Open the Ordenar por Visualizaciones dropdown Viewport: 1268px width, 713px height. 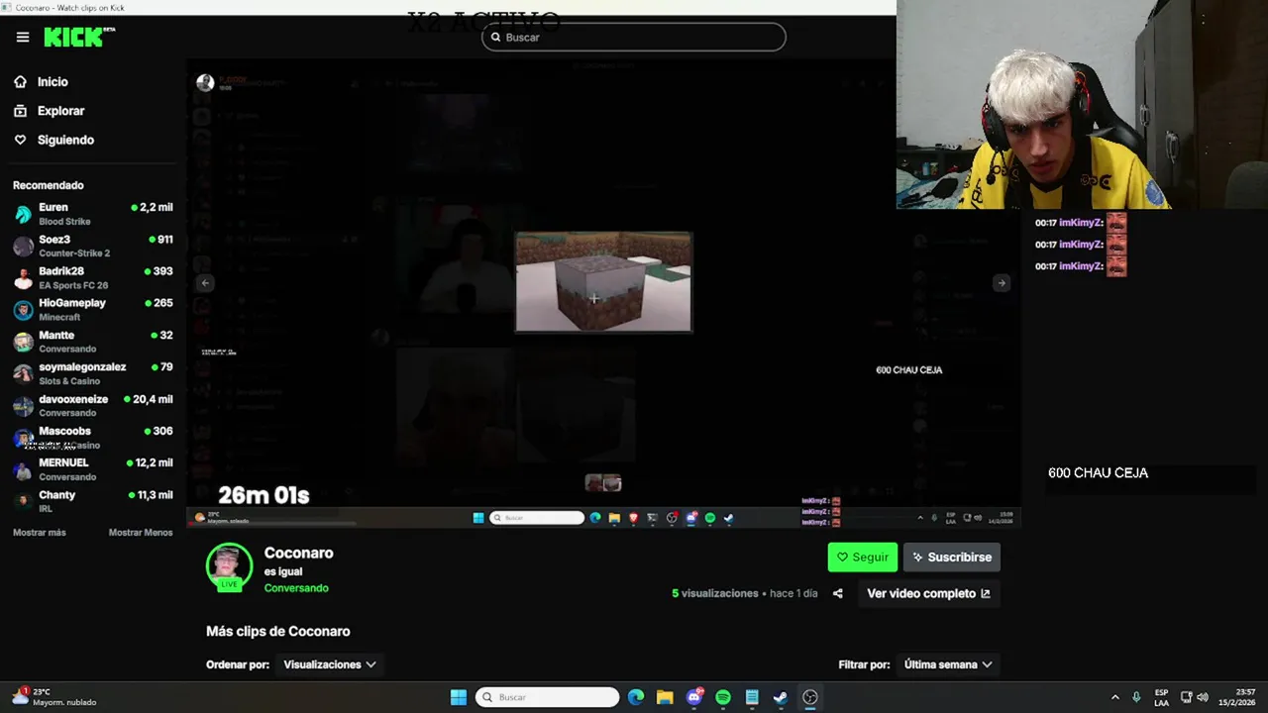pos(330,664)
